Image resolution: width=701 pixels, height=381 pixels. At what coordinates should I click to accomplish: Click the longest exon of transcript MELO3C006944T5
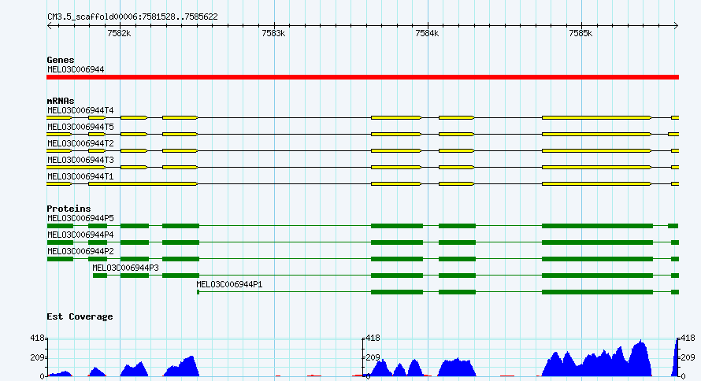(596, 134)
